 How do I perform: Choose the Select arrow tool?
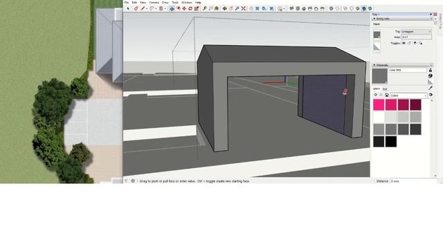click(127, 8)
